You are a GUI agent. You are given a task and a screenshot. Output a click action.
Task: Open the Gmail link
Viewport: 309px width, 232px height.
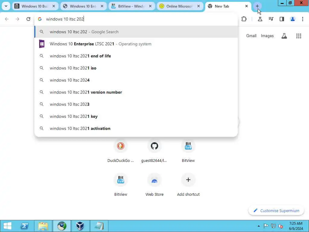pyautogui.click(x=251, y=36)
